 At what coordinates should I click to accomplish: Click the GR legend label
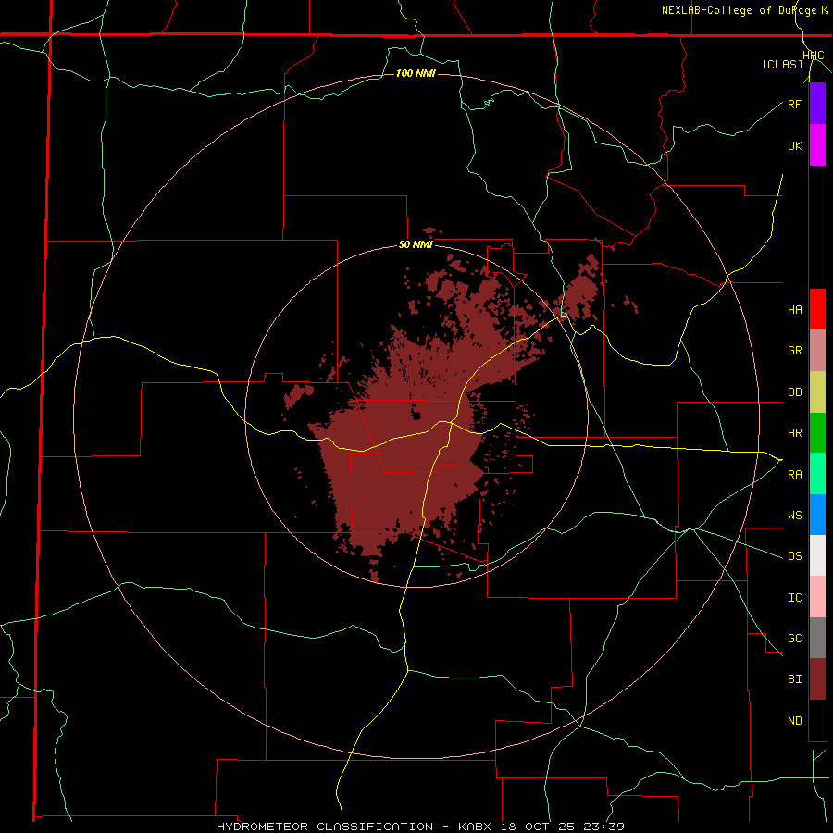tap(794, 351)
